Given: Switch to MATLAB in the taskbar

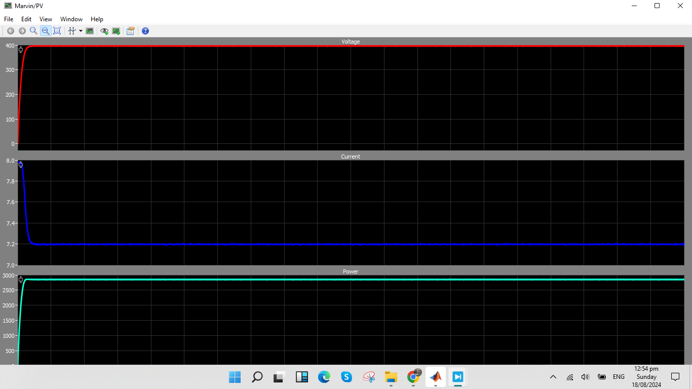Looking at the screenshot, I should point(436,377).
